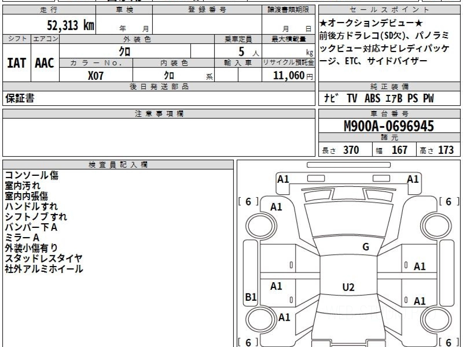Select the PS equipment item
463x347 pixels.
click(412, 98)
